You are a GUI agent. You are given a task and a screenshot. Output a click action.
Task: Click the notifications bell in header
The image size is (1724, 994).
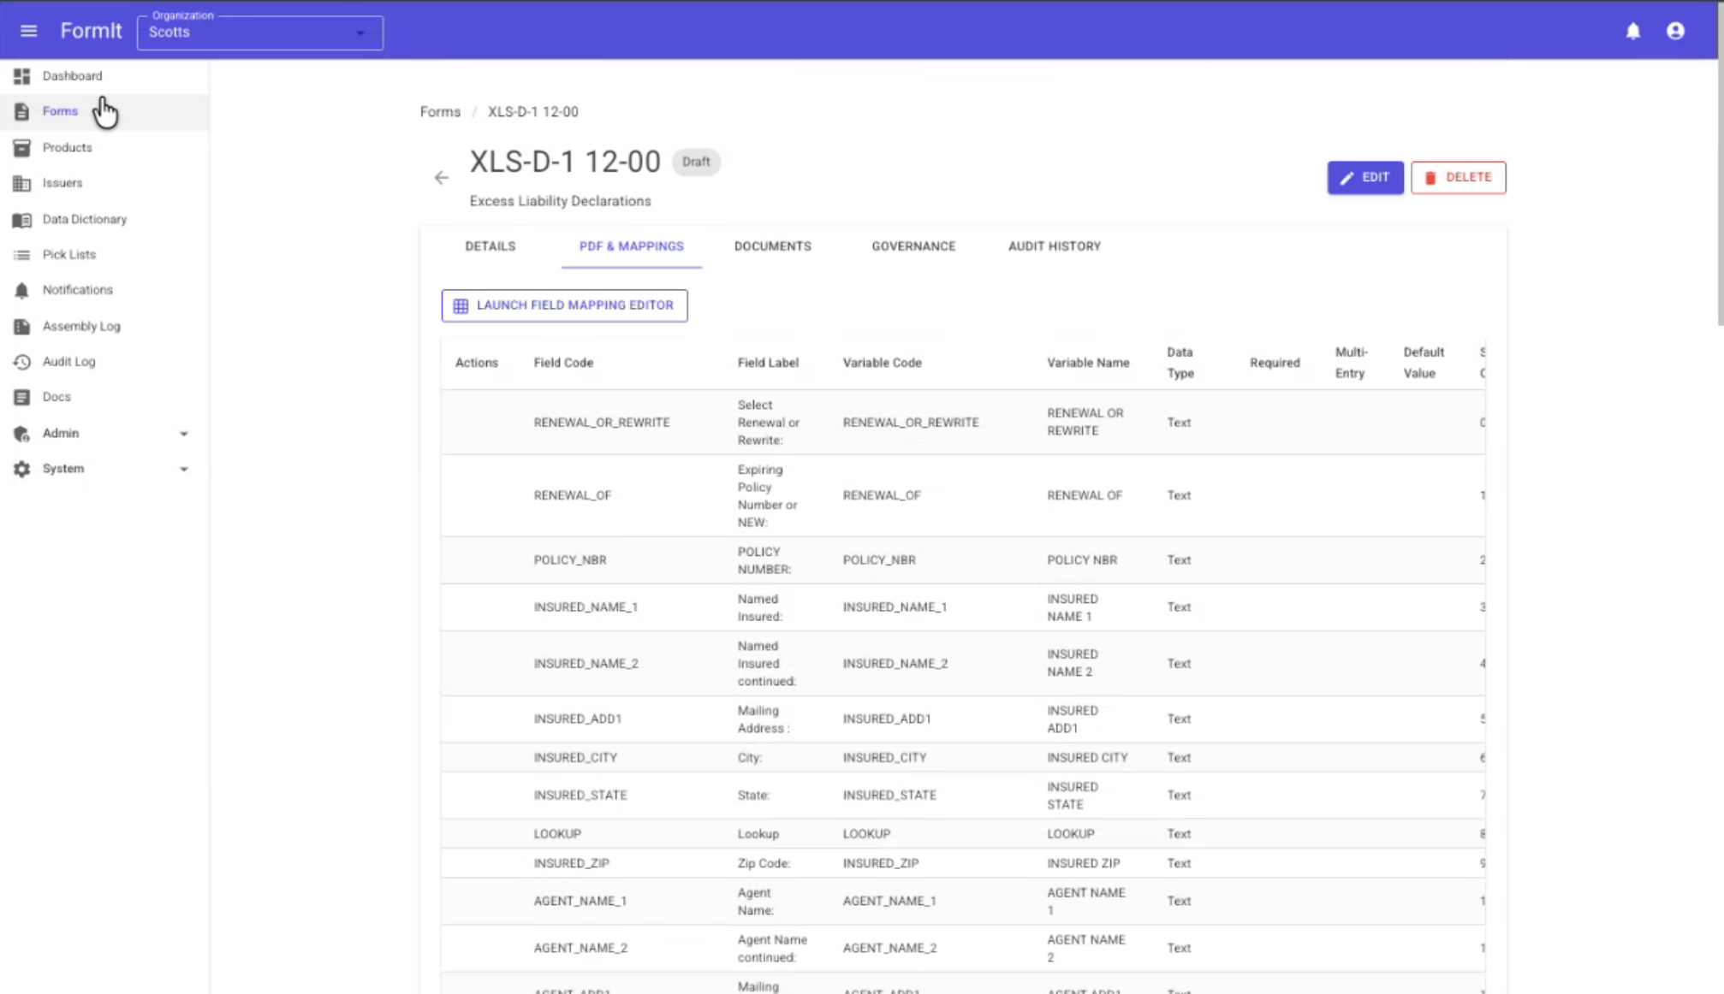[1633, 32]
